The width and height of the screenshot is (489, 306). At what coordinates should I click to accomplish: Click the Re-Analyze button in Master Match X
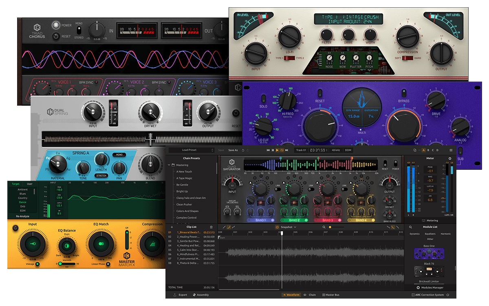[x=24, y=216]
